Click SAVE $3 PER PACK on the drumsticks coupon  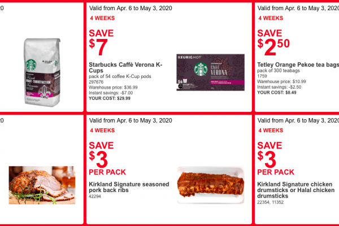tap(276, 158)
